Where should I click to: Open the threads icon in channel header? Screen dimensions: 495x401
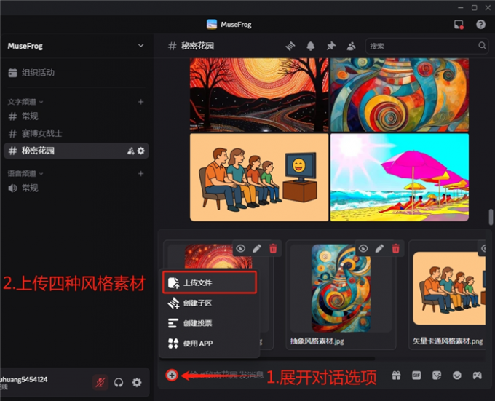click(290, 46)
